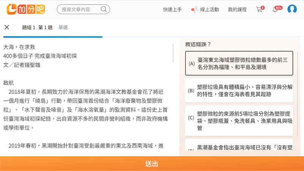Open the user profile avatar
Image resolution: width=304 pixels, height=171 pixels.
[292, 9]
